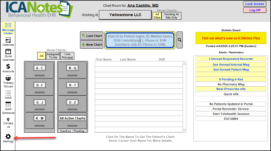Open the A - C file drawer

pyautogui.click(x=40, y=68)
